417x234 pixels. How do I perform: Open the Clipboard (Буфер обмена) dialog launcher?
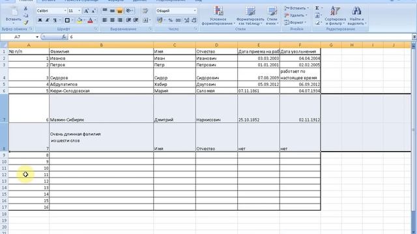31,29
